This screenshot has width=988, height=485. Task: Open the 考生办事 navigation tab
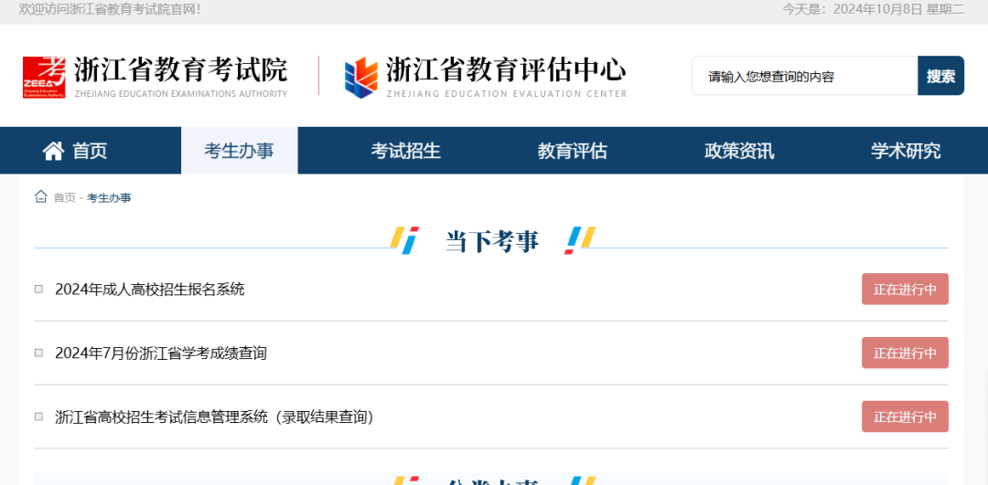(x=240, y=151)
